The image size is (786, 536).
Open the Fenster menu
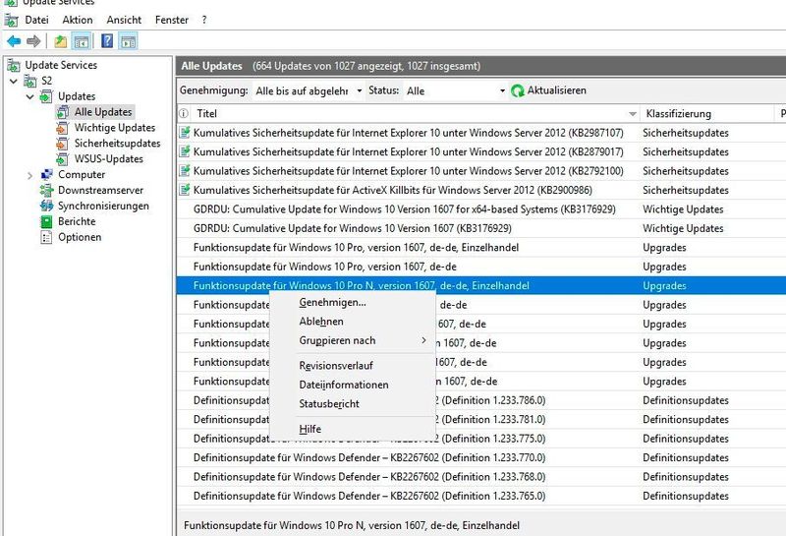[171, 20]
